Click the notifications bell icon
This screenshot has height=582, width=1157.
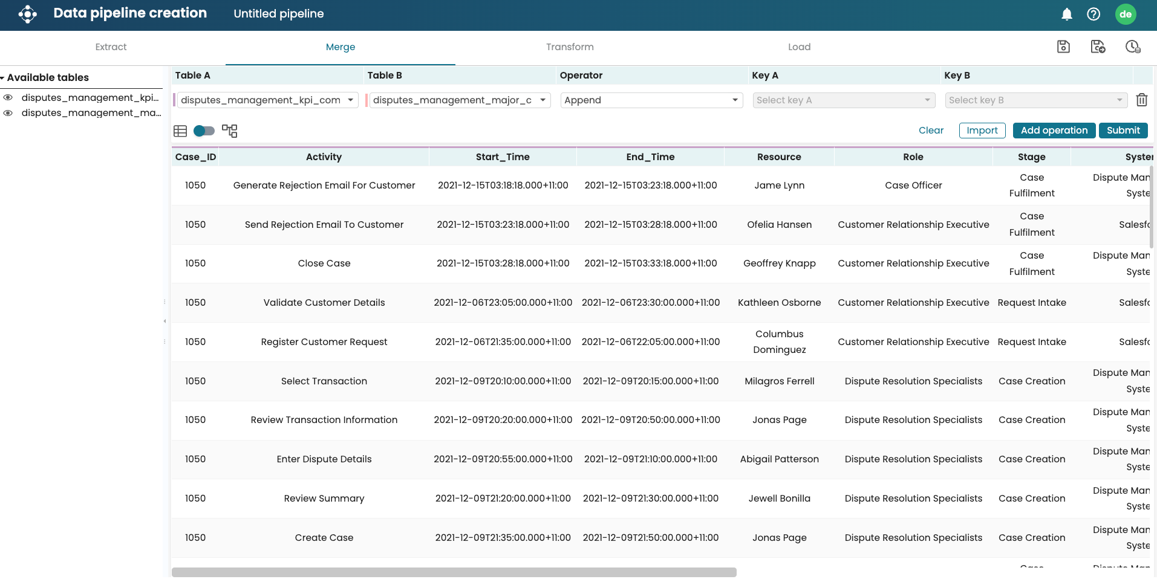click(1067, 14)
